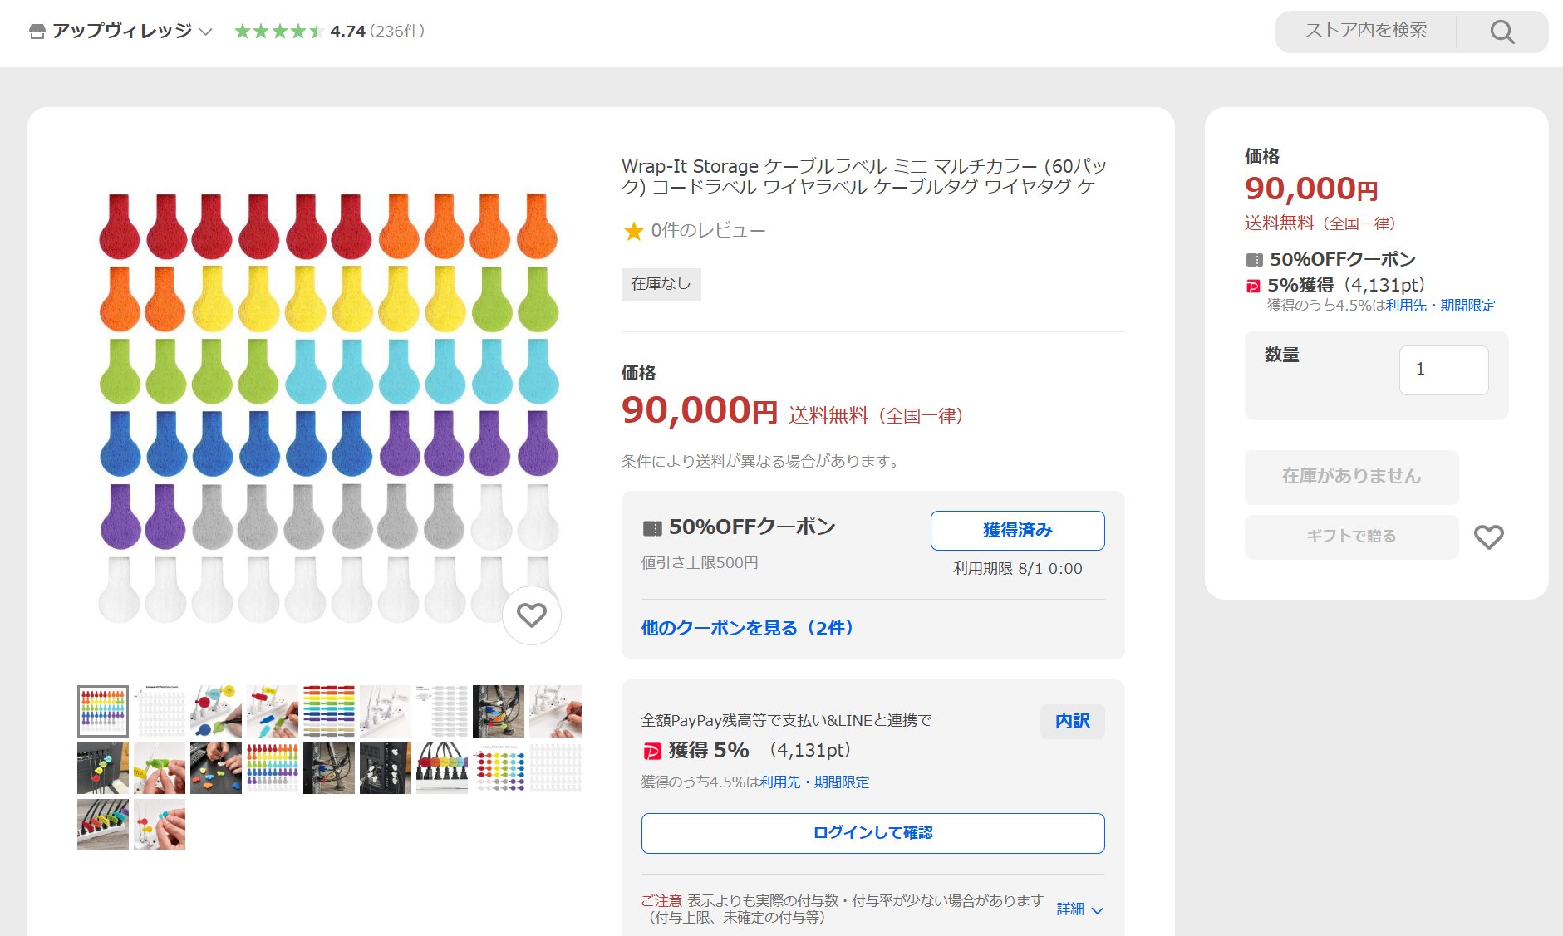The height and width of the screenshot is (936, 1563).
Task: Click the PayPay icon next to 獲得 5%
Action: (x=652, y=752)
